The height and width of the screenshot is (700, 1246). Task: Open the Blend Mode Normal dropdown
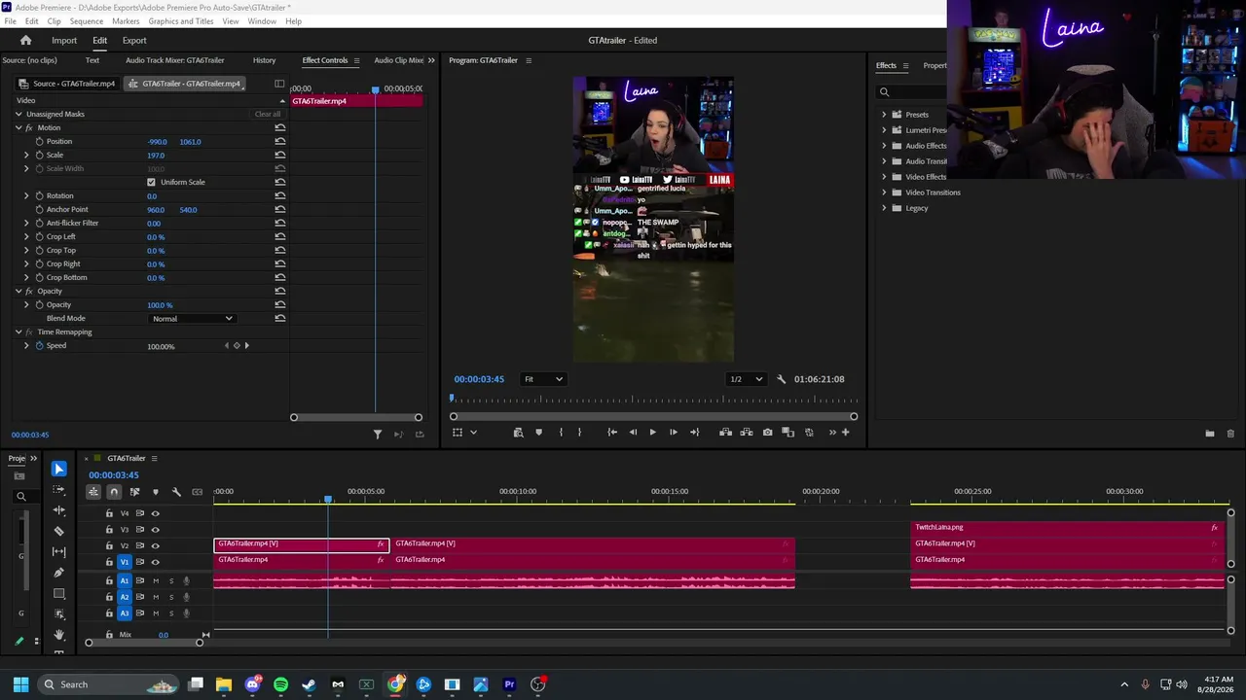(x=192, y=319)
